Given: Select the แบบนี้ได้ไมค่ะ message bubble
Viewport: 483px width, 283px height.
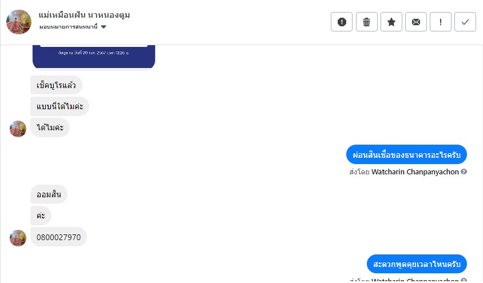Looking at the screenshot, I should [x=60, y=106].
